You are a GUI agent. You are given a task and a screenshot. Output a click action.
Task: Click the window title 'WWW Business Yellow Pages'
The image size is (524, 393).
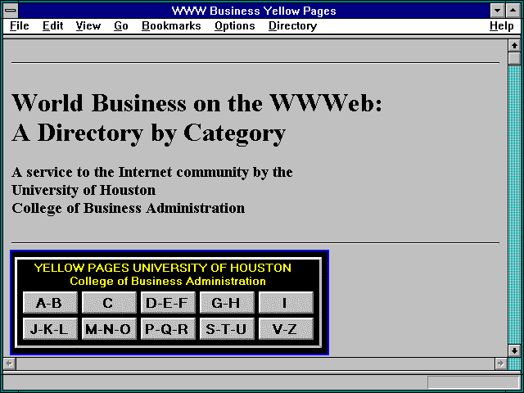[x=254, y=11]
